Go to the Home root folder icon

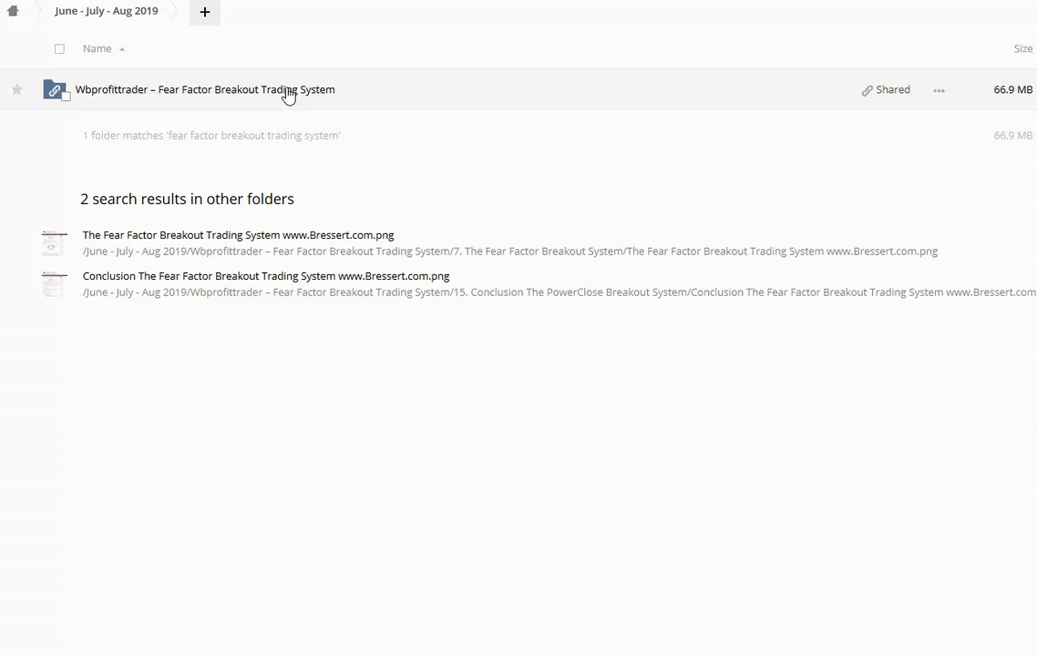(x=13, y=11)
